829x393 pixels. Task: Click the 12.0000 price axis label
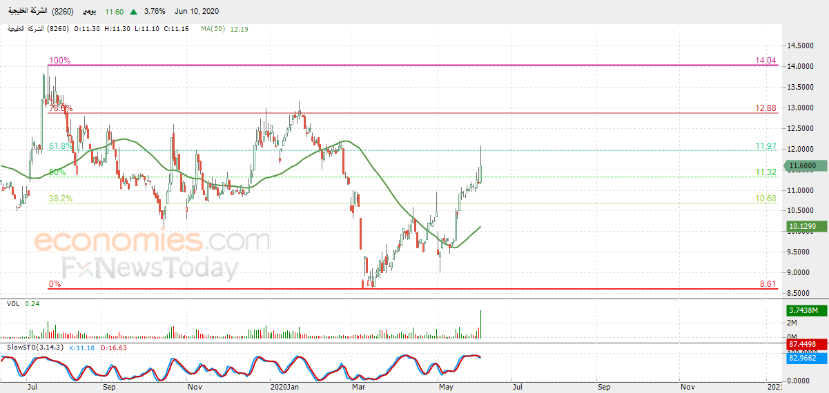pos(801,149)
